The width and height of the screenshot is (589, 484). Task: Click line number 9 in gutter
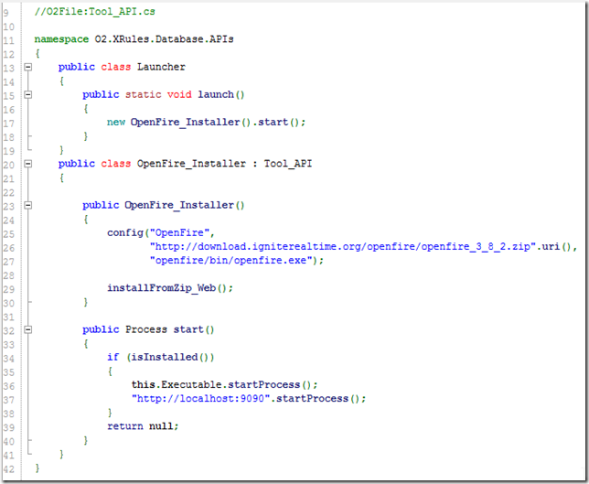click(6, 13)
